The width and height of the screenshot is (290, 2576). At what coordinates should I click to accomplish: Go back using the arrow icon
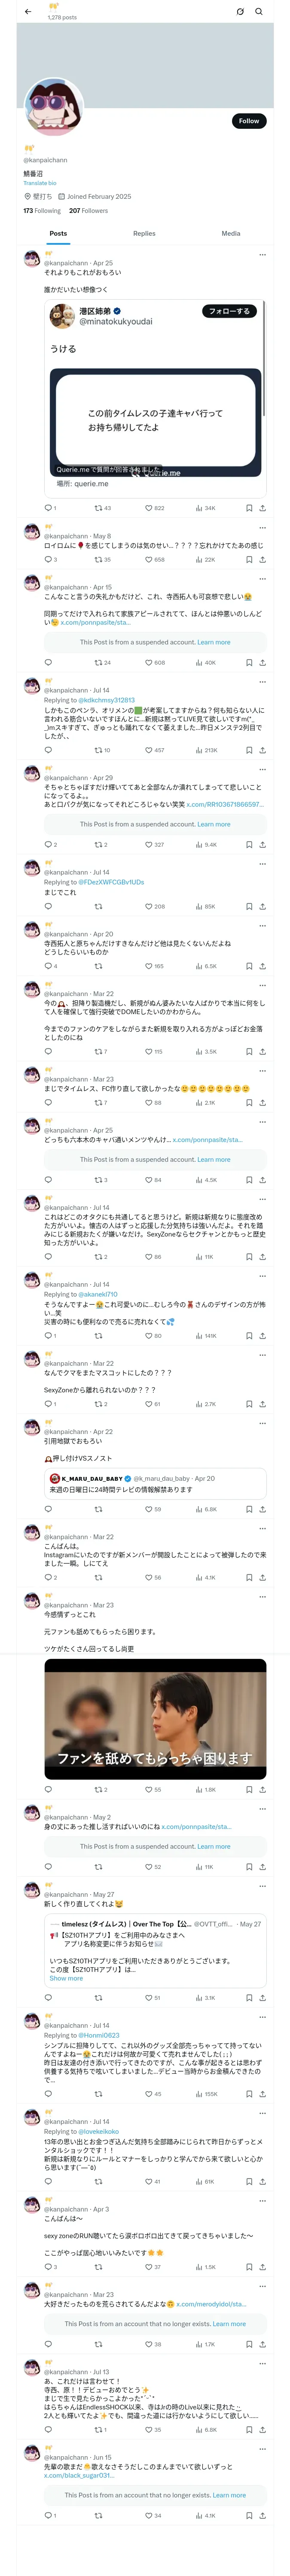coord(28,12)
